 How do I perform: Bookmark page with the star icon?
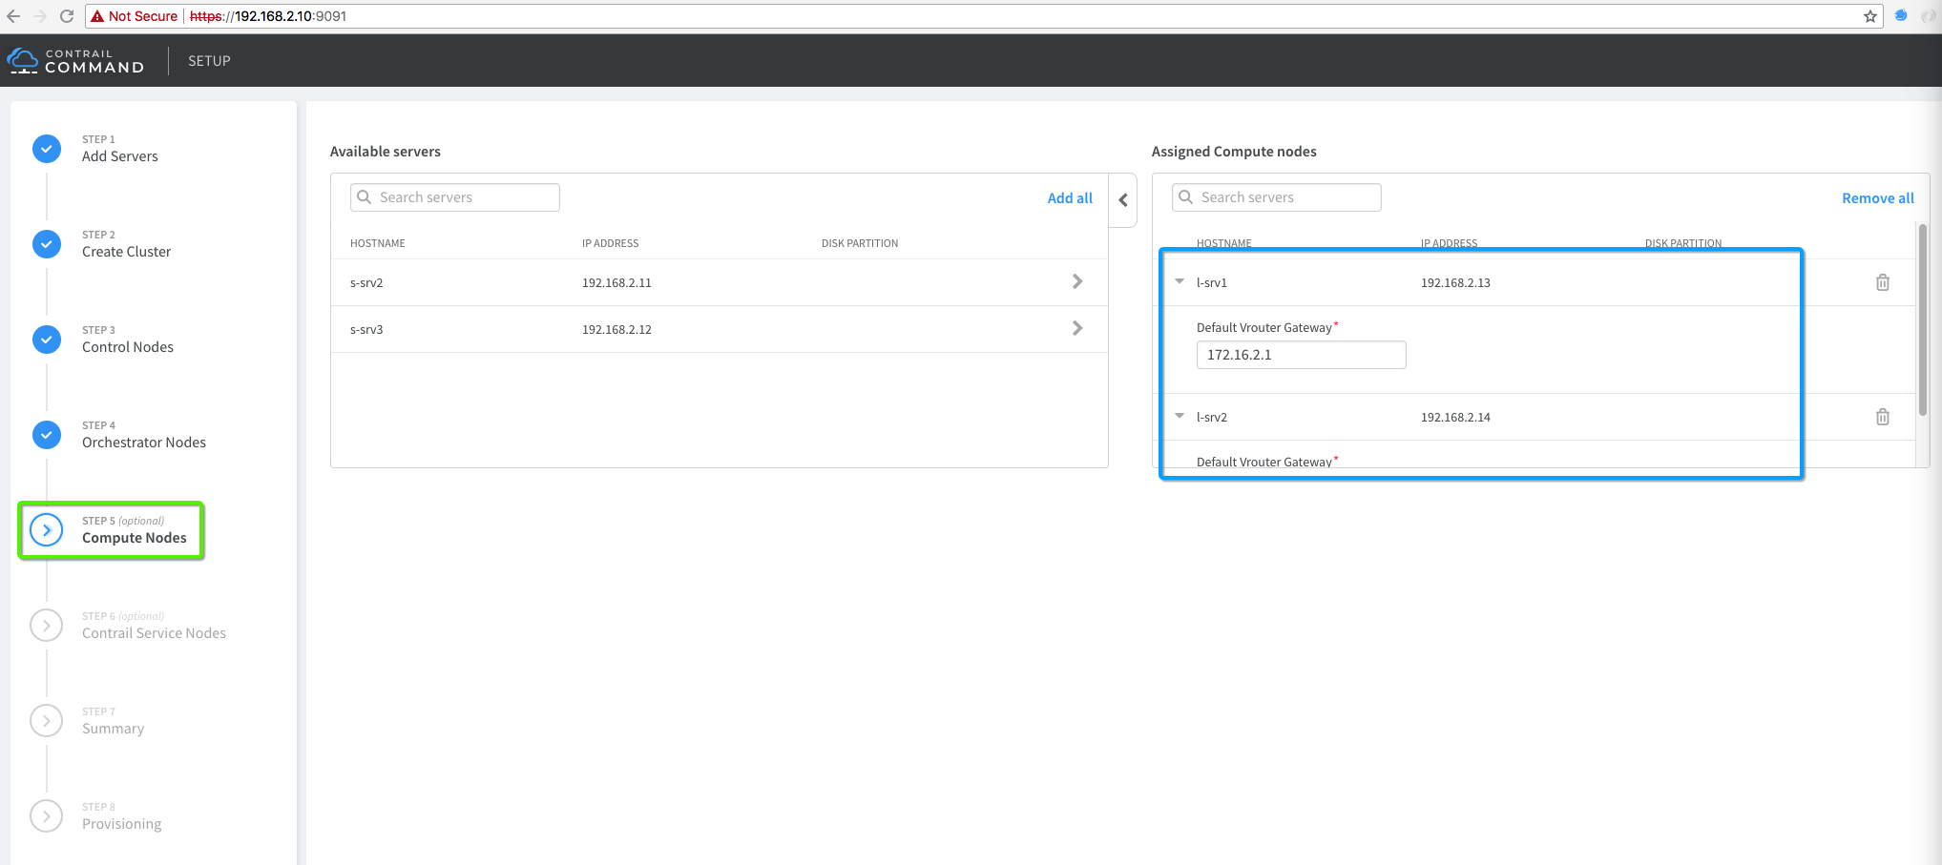pos(1869,16)
